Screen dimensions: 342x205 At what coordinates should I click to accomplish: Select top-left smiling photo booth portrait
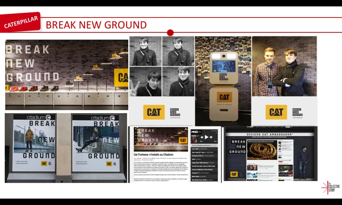click(x=145, y=51)
